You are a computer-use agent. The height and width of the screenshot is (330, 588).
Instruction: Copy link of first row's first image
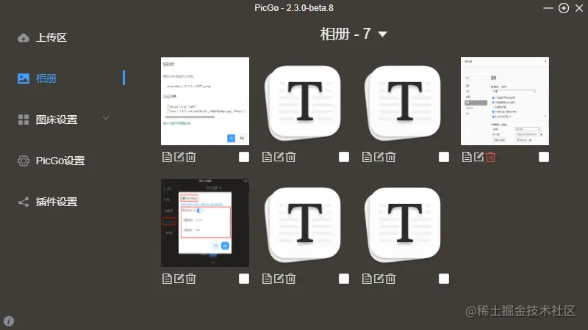coord(167,157)
